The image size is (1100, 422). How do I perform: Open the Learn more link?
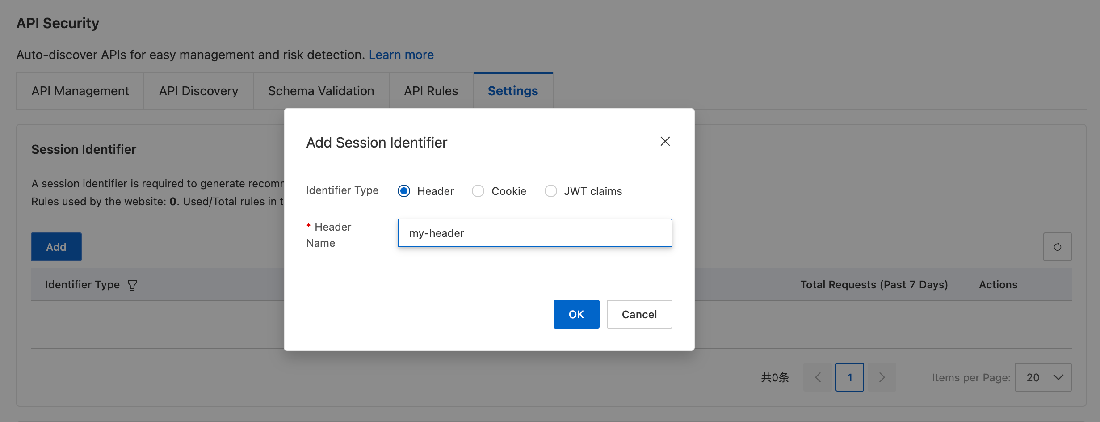[x=401, y=55]
